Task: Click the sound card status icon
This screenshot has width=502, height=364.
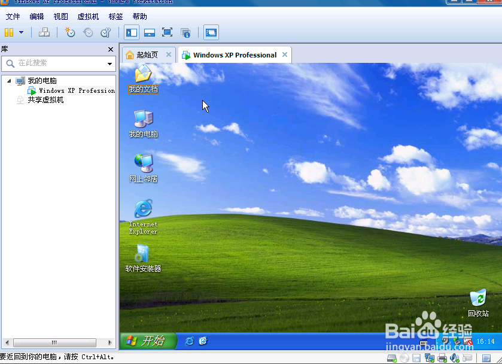Action: pos(455,358)
